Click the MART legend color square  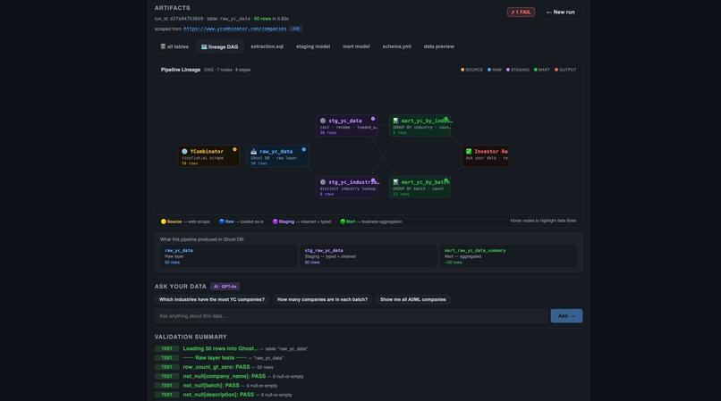click(x=535, y=70)
